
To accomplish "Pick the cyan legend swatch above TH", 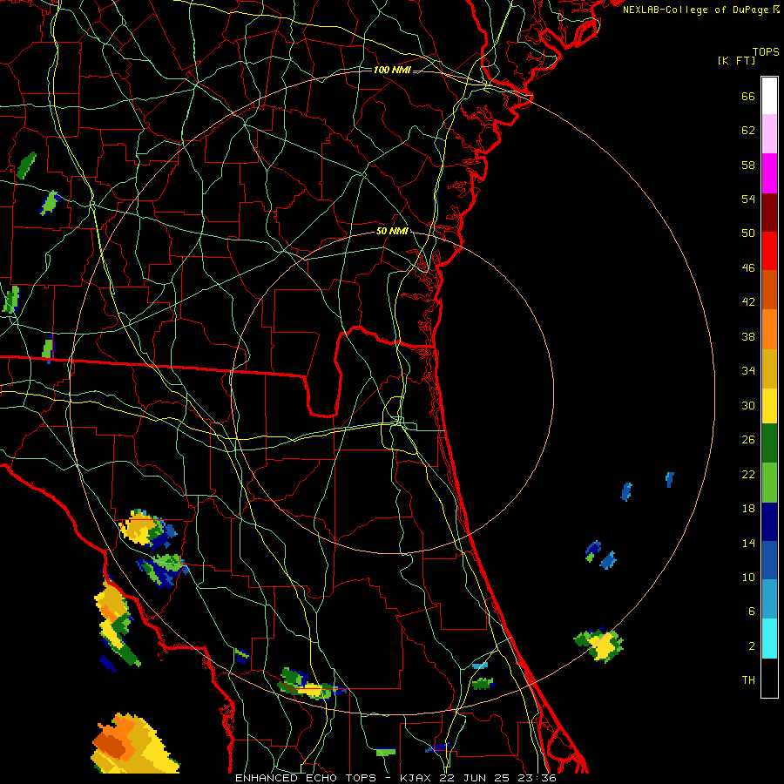I will (x=769, y=639).
